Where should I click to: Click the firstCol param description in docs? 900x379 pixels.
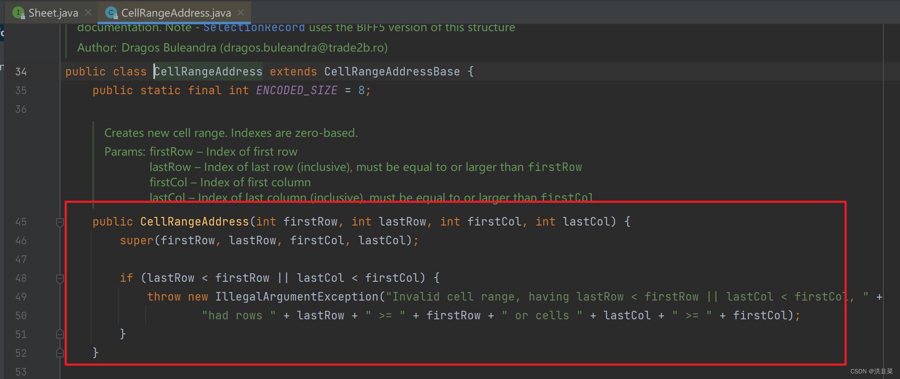coord(230,182)
